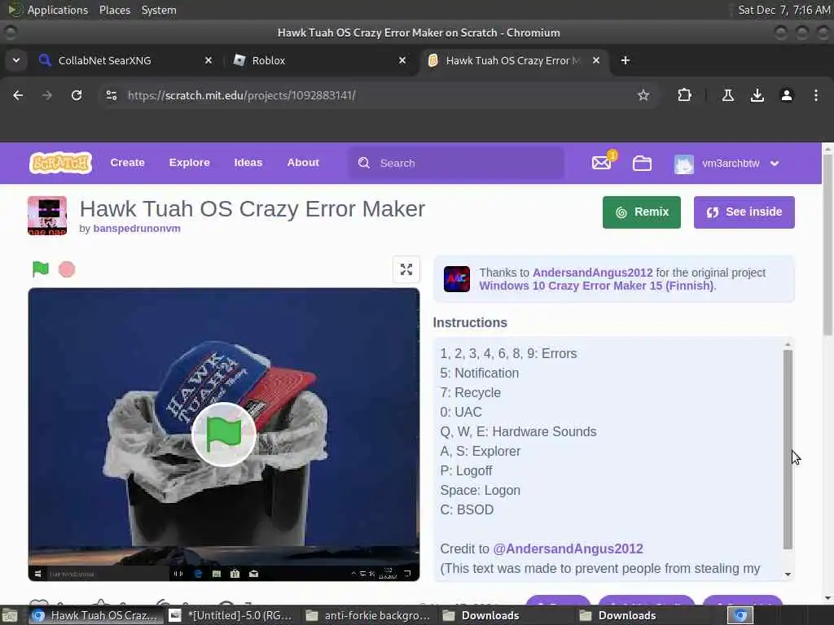This screenshot has width=834, height=625.
Task: Click the search magnifier icon in Scratch bar
Action: 364,163
